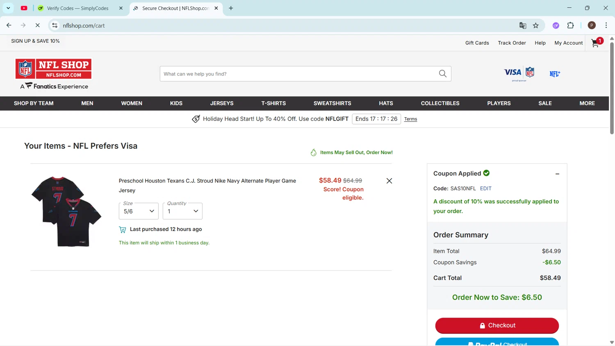Open the SALE menu
Viewport: 615px width, 346px height.
(x=545, y=103)
